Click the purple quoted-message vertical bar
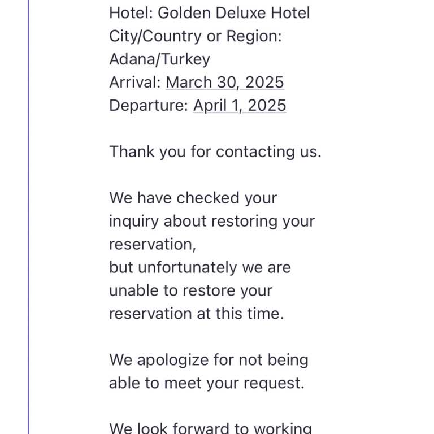The height and width of the screenshot is (434, 434). (28, 226)
